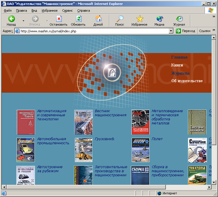Click the Windows flag logo throbber
This screenshot has height=197, width=218.
click(211, 10)
